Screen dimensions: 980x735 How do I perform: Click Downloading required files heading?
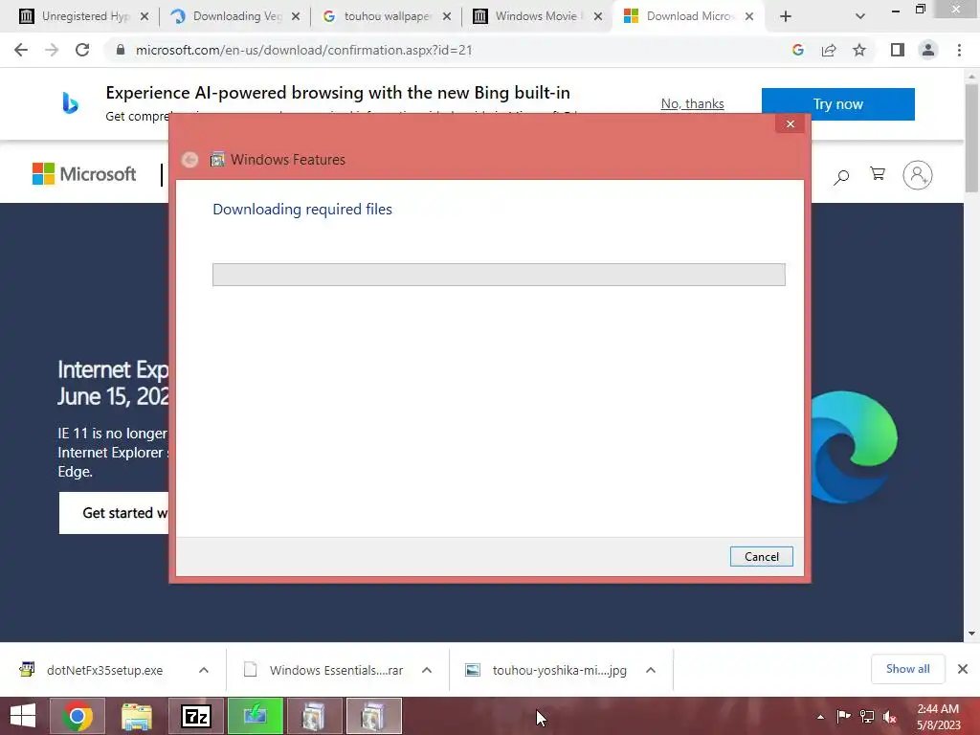coord(302,210)
